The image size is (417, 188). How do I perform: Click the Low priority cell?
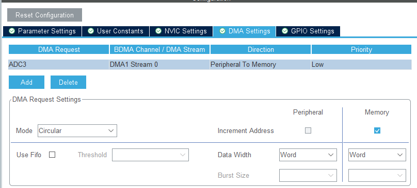(361, 64)
